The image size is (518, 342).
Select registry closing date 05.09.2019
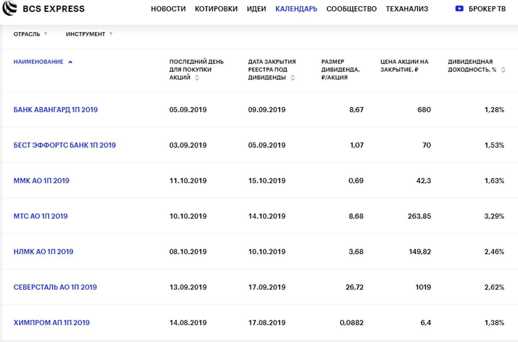point(267,145)
